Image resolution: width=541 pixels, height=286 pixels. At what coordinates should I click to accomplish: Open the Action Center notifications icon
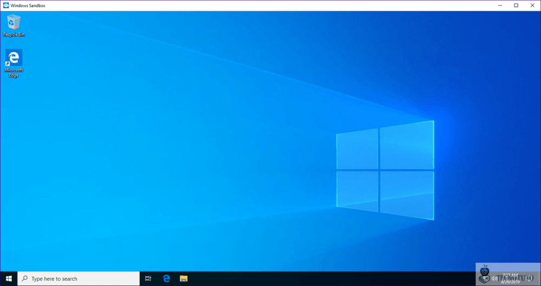pos(530,278)
